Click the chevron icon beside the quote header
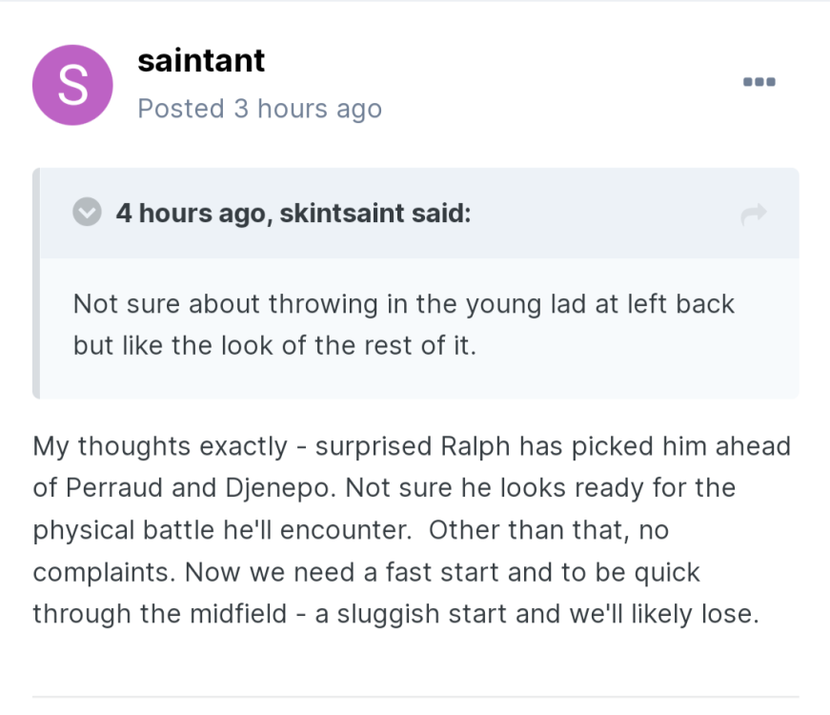Screen dimensions: 830x715 point(87,213)
